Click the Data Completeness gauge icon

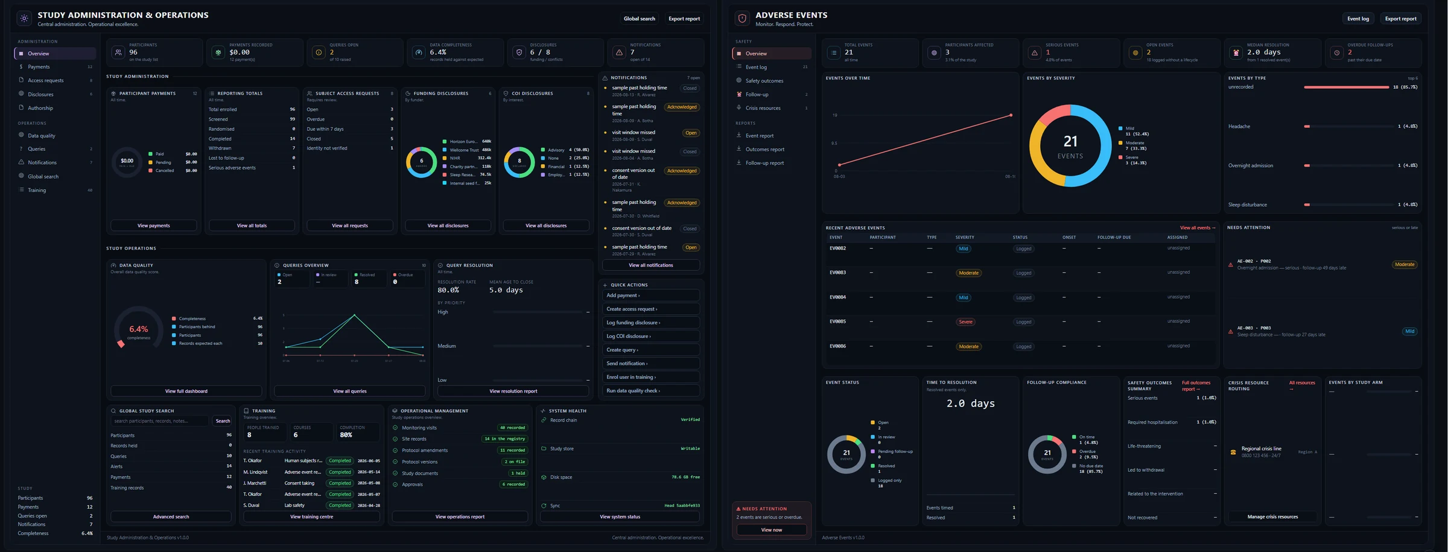point(419,52)
